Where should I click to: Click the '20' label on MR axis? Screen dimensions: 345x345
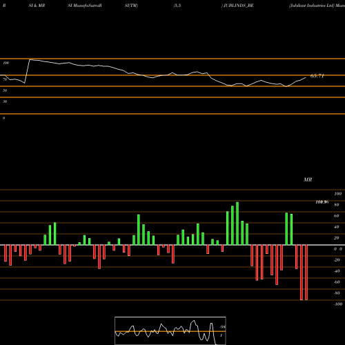click(337, 238)
